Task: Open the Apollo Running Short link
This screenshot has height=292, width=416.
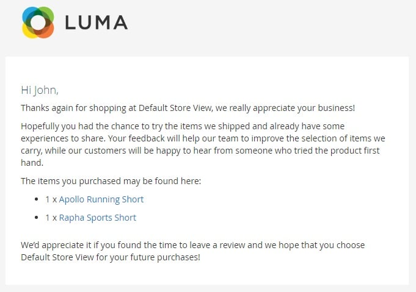Action: (x=101, y=199)
